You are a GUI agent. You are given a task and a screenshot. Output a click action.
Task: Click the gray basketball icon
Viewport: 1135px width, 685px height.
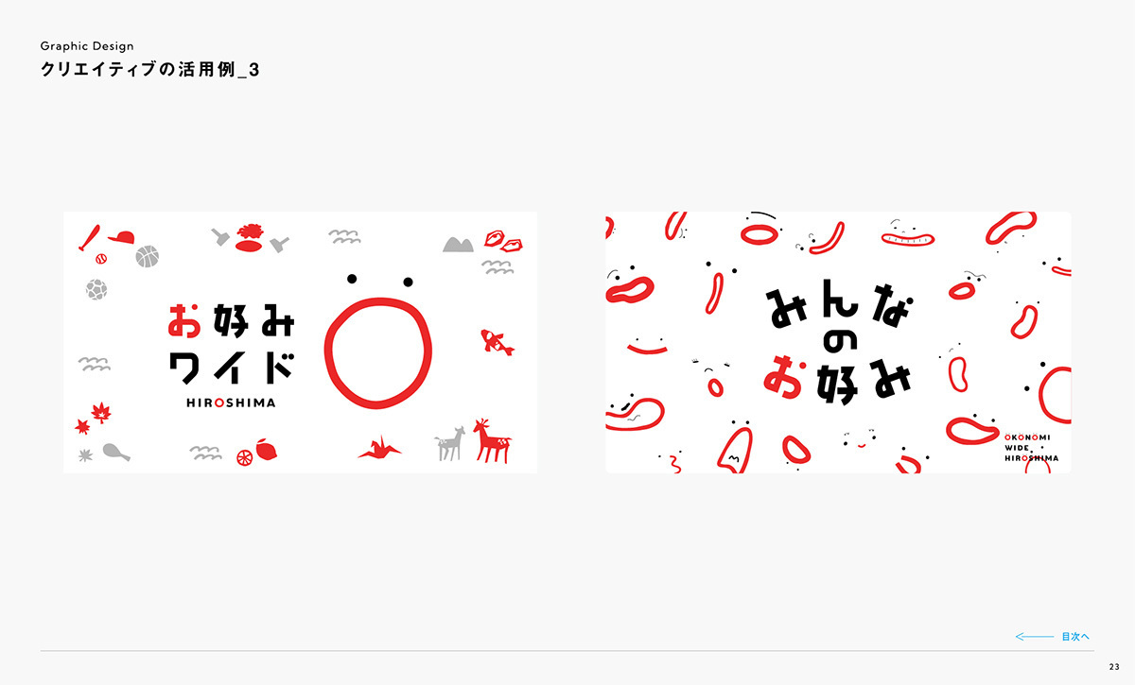[x=146, y=256]
